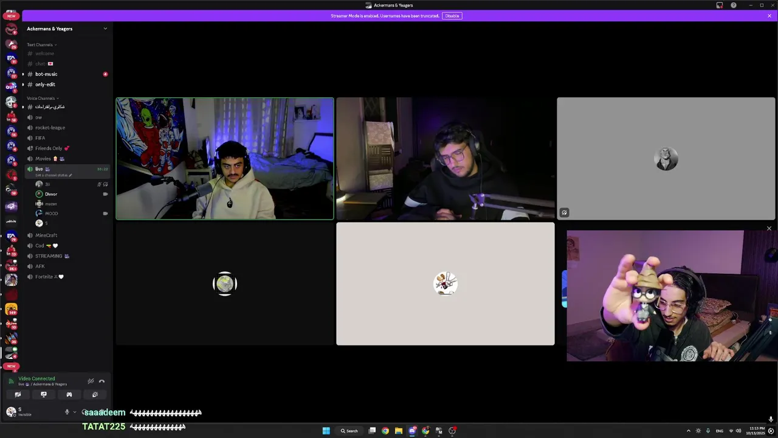
Task: Open the bot-music unread mention badge
Action: point(105,74)
